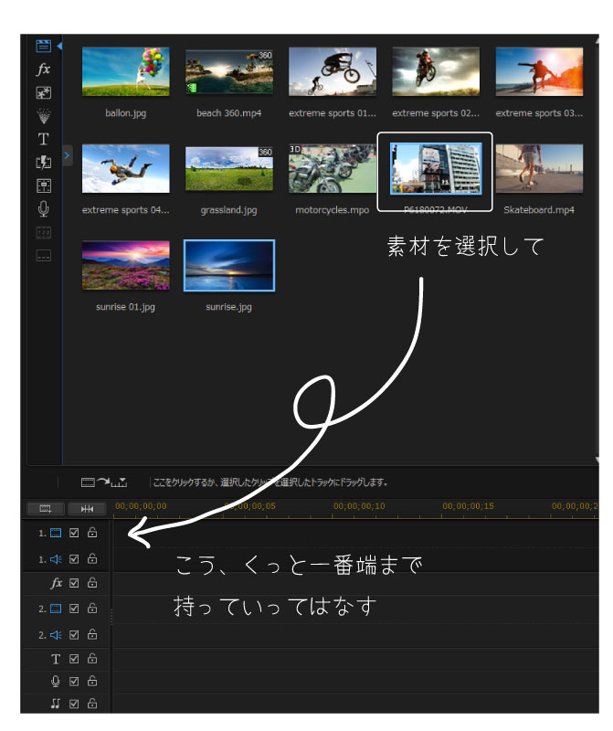This screenshot has height=731, width=613.
Task: Lock audio track 1
Action: pyautogui.click(x=92, y=558)
